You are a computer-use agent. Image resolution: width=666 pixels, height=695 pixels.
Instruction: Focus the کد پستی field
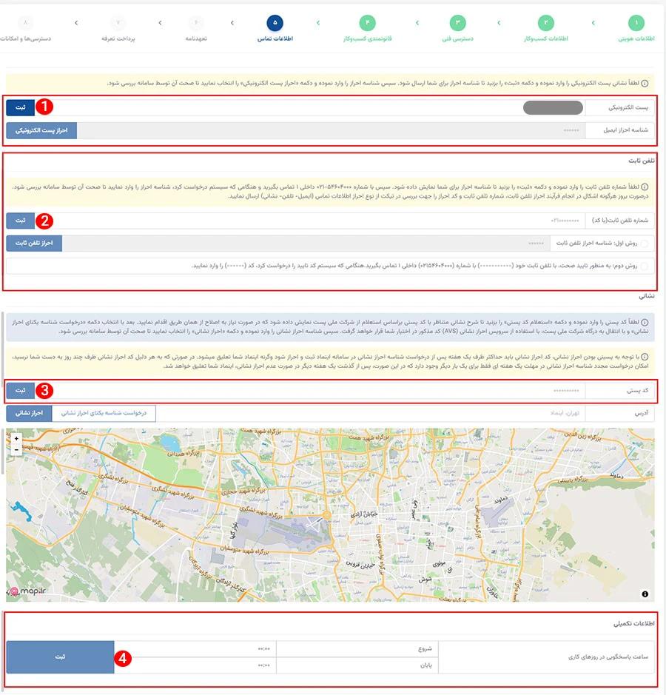[310, 391]
